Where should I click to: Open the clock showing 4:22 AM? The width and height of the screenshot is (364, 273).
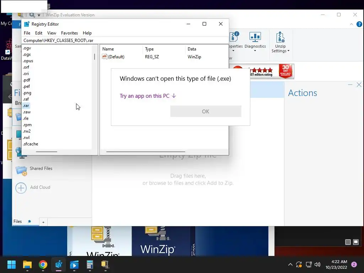336,264
